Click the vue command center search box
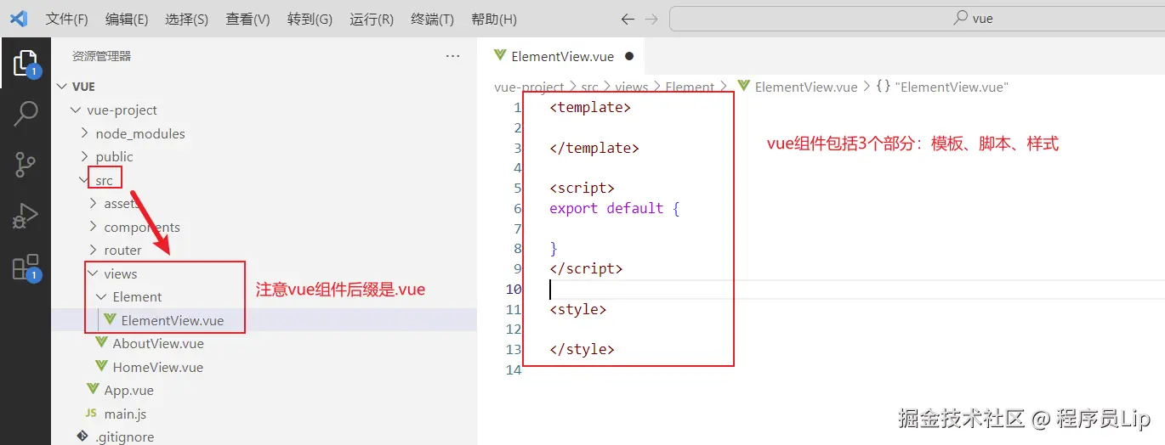Image resolution: width=1165 pixels, height=445 pixels. coord(917,19)
